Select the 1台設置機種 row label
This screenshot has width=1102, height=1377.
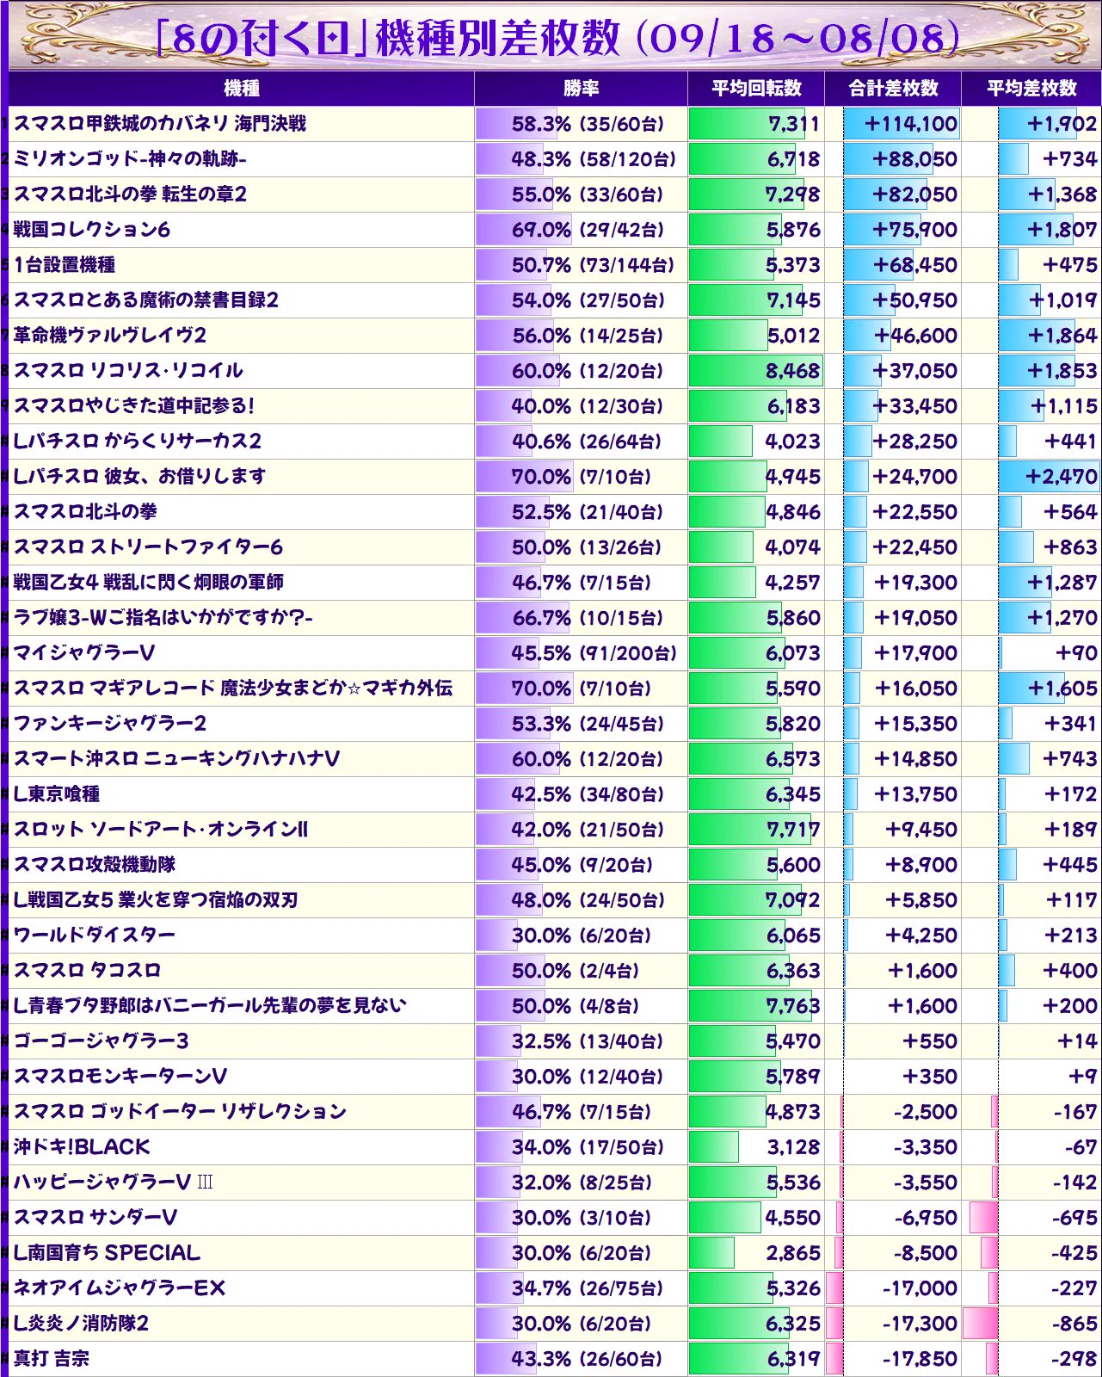point(65,265)
